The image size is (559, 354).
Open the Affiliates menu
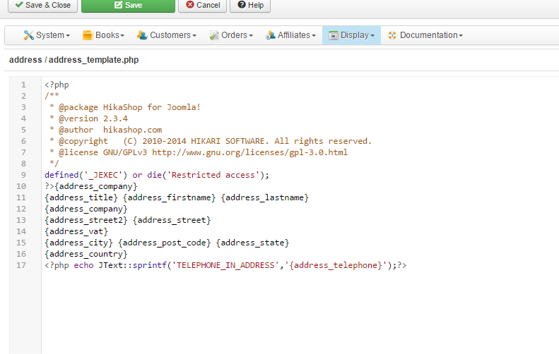coord(293,35)
